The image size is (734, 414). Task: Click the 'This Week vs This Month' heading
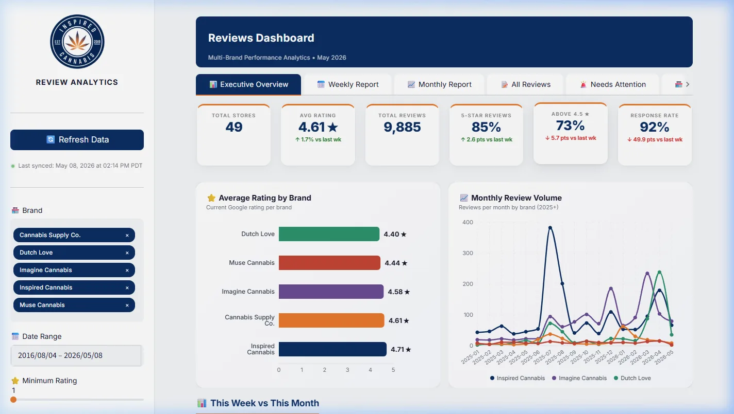[x=264, y=403]
